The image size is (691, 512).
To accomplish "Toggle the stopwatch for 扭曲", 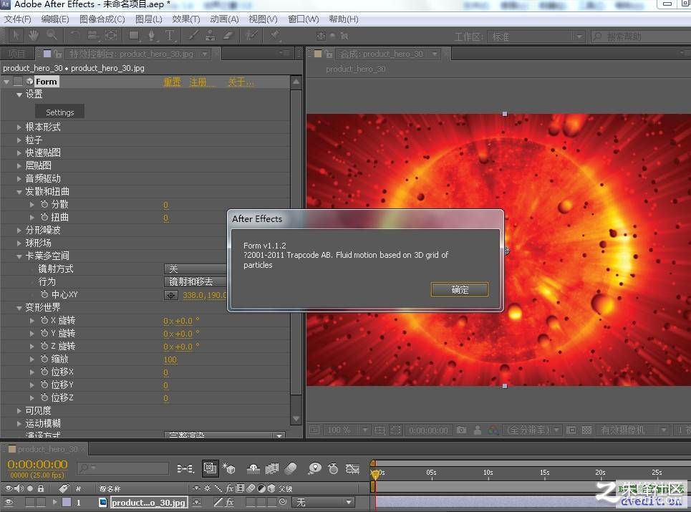I will tap(44, 217).
